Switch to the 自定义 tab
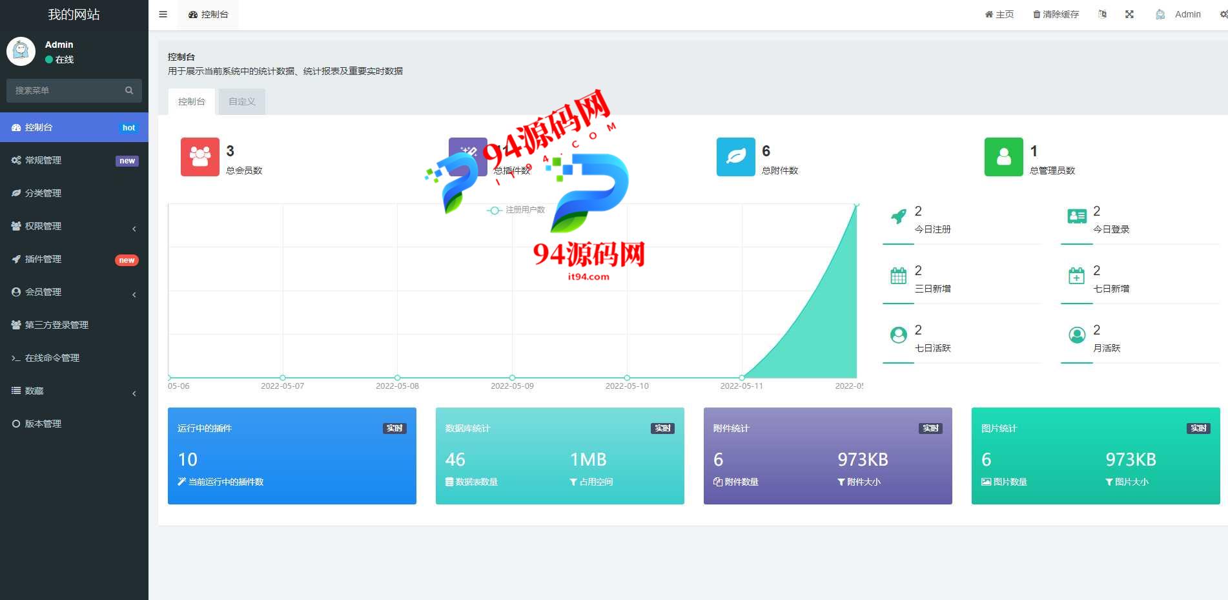 [x=242, y=101]
